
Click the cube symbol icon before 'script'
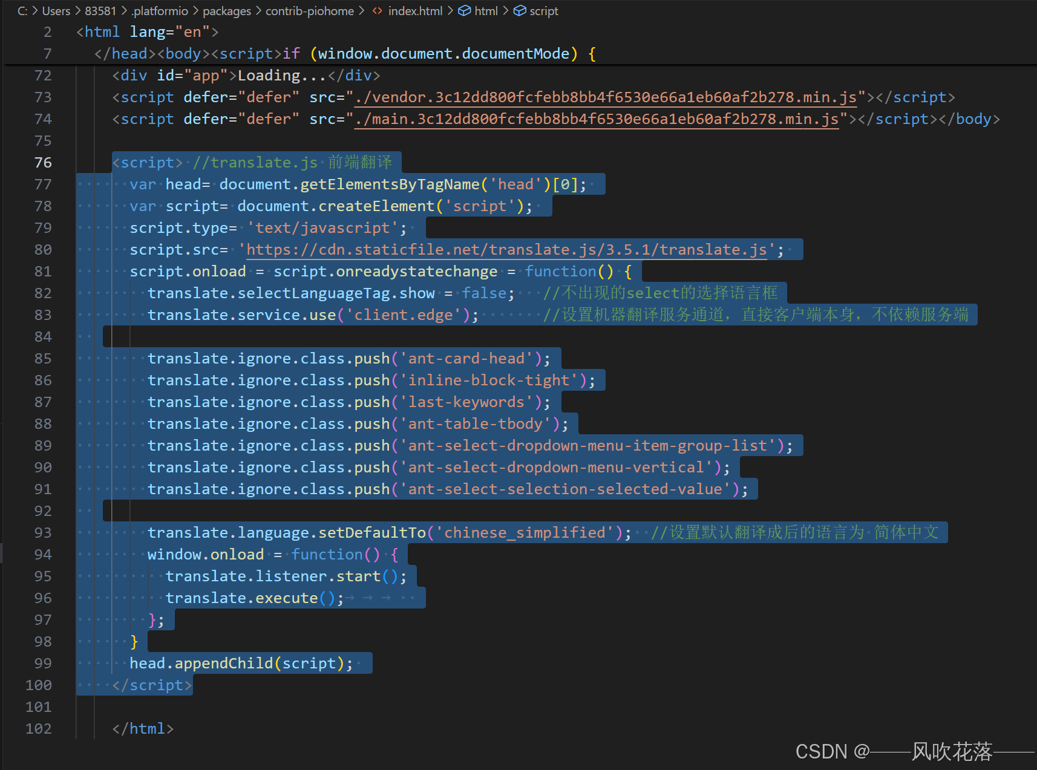(x=520, y=11)
